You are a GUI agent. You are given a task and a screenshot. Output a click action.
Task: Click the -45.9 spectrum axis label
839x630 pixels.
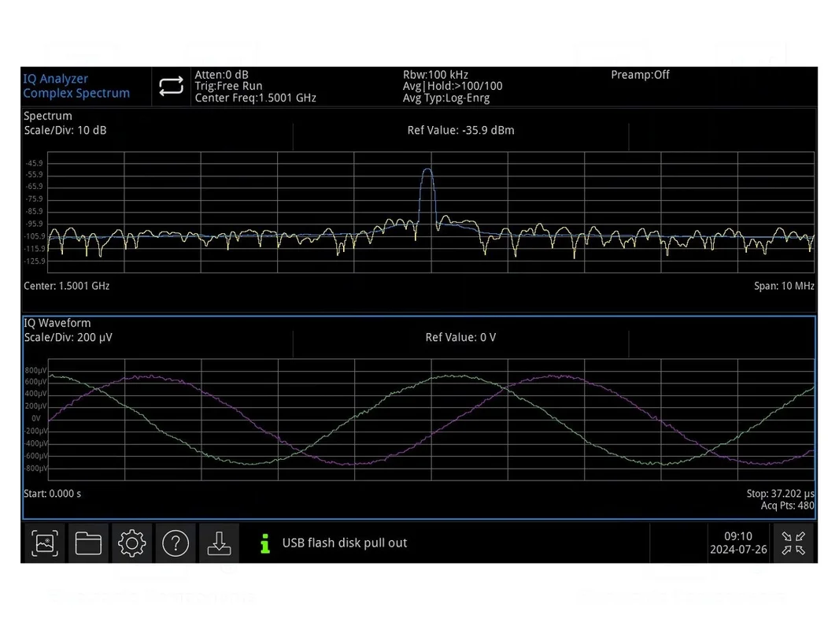[35, 163]
